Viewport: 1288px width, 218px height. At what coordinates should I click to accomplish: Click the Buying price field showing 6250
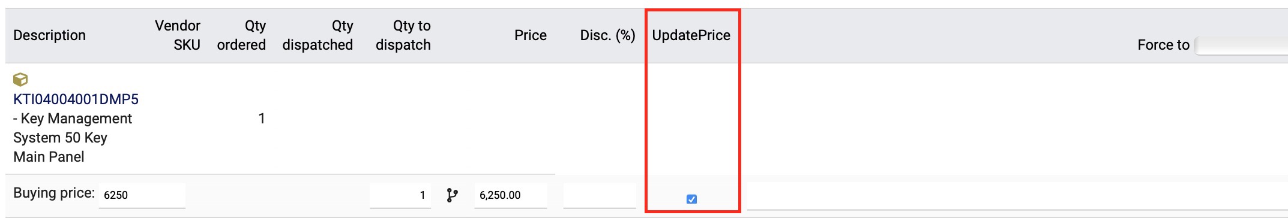pos(142,195)
